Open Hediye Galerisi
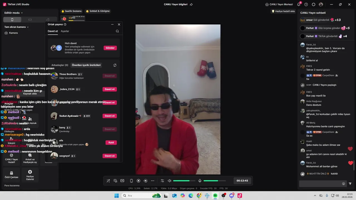 tap(30, 174)
